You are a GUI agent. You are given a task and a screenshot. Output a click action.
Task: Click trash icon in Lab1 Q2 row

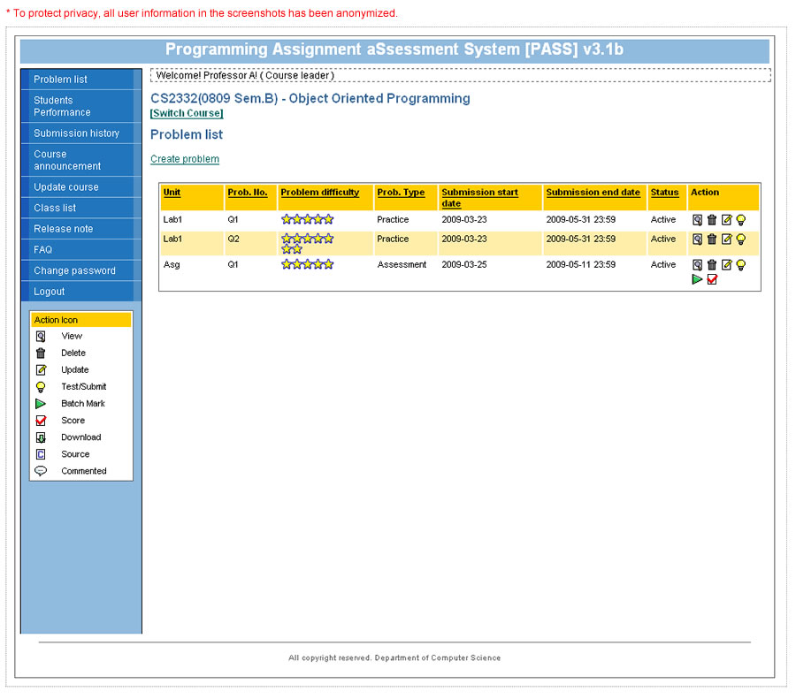tap(712, 239)
